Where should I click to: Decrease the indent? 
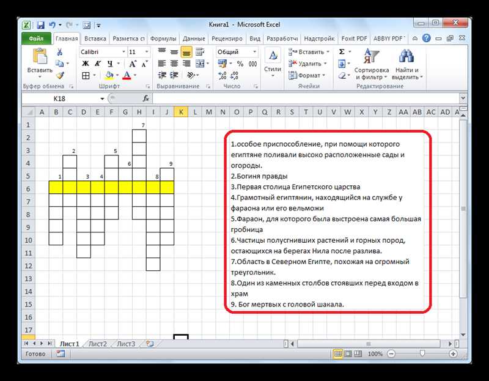click(x=162, y=75)
